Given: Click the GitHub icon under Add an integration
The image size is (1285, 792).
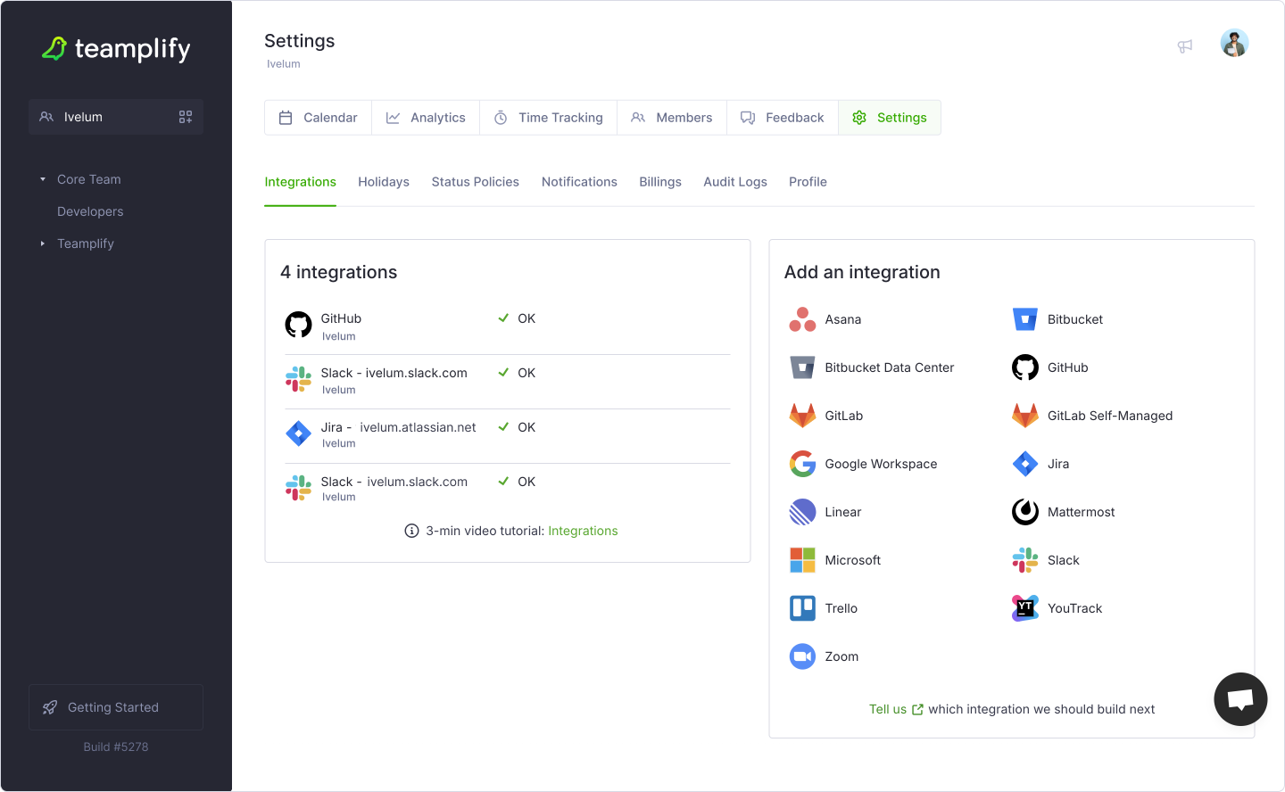Looking at the screenshot, I should click(1025, 367).
